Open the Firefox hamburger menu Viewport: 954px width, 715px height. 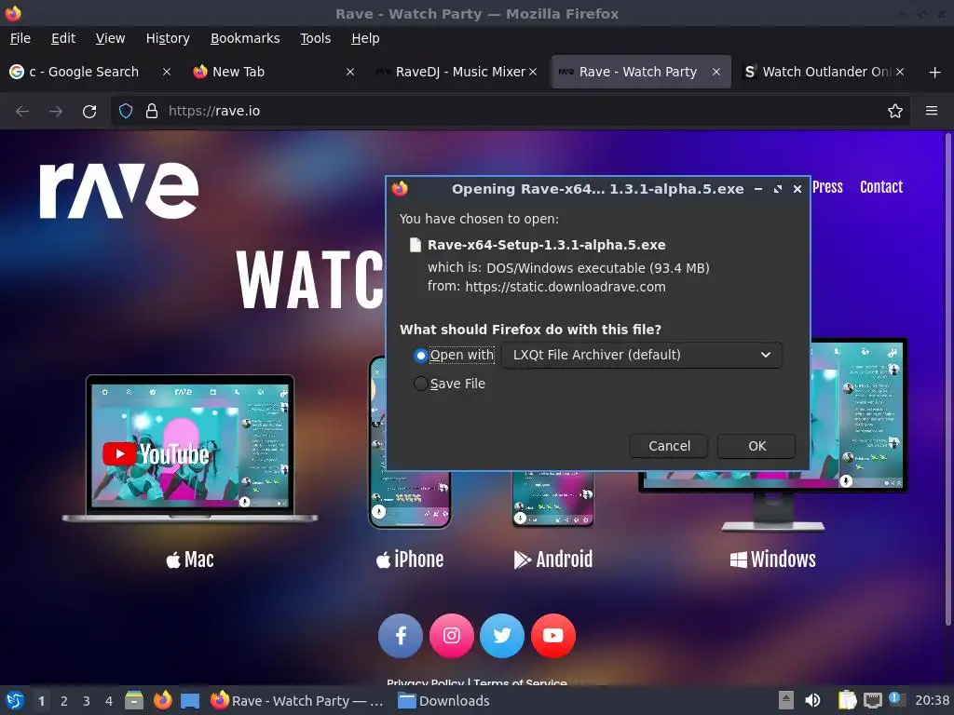931,112
